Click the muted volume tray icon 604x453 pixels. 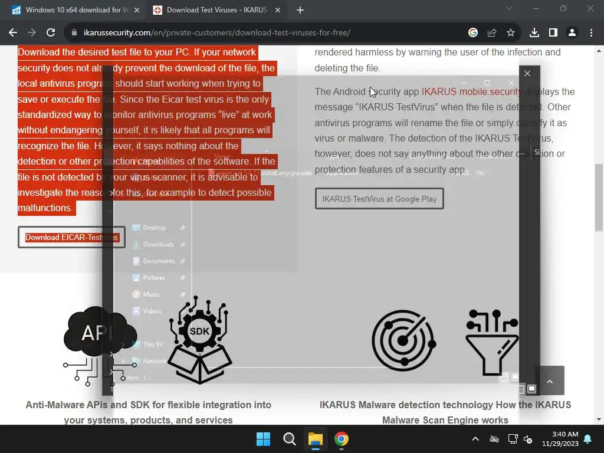[x=528, y=439]
